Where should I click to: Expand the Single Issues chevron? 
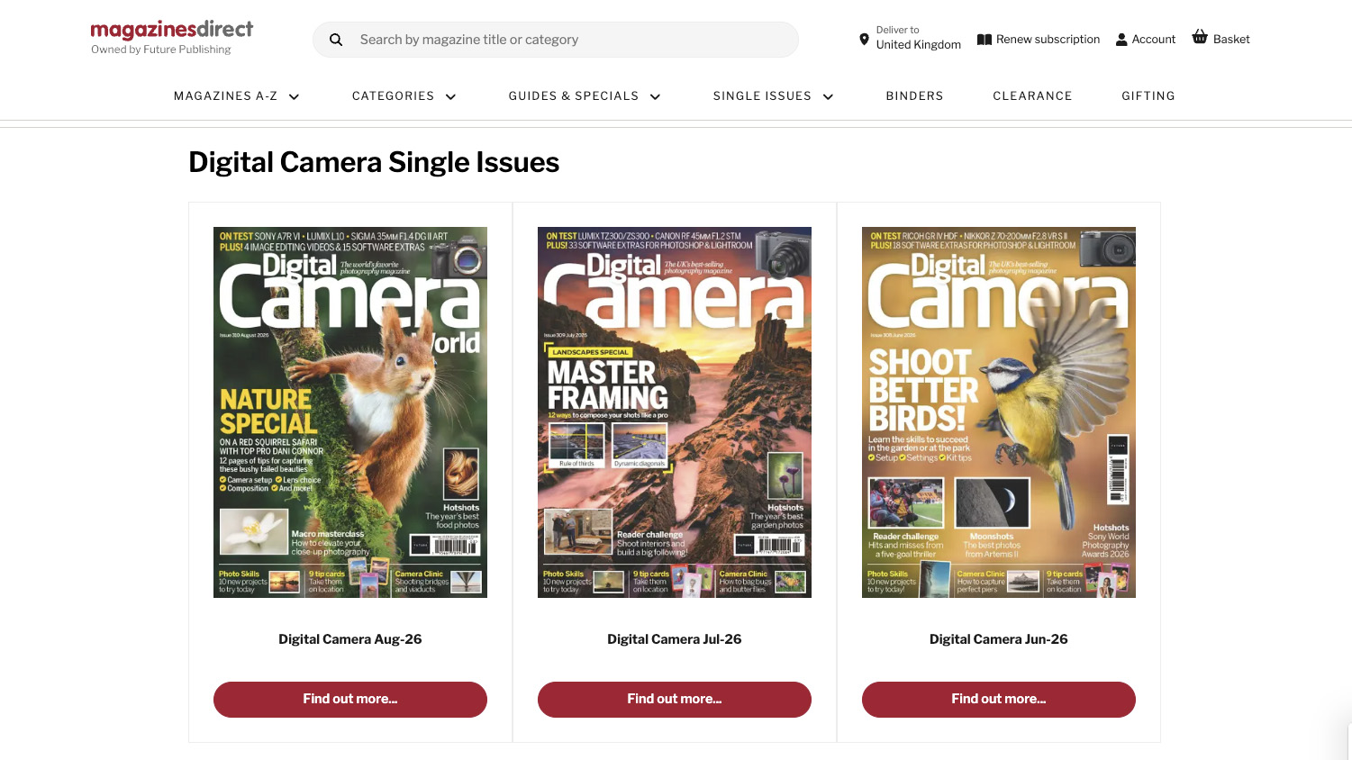[828, 97]
